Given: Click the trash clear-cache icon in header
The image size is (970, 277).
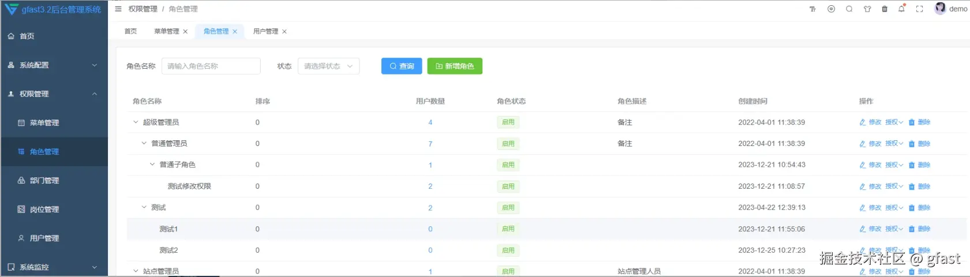Looking at the screenshot, I should [x=885, y=9].
